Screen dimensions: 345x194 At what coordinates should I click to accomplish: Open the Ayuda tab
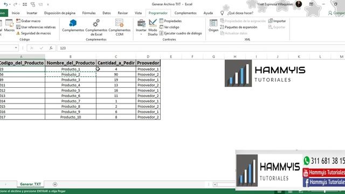point(208,13)
